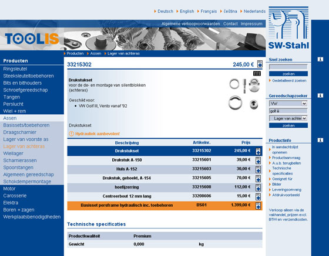Click Technische specificaties link in Productinfo

click(x=283, y=171)
